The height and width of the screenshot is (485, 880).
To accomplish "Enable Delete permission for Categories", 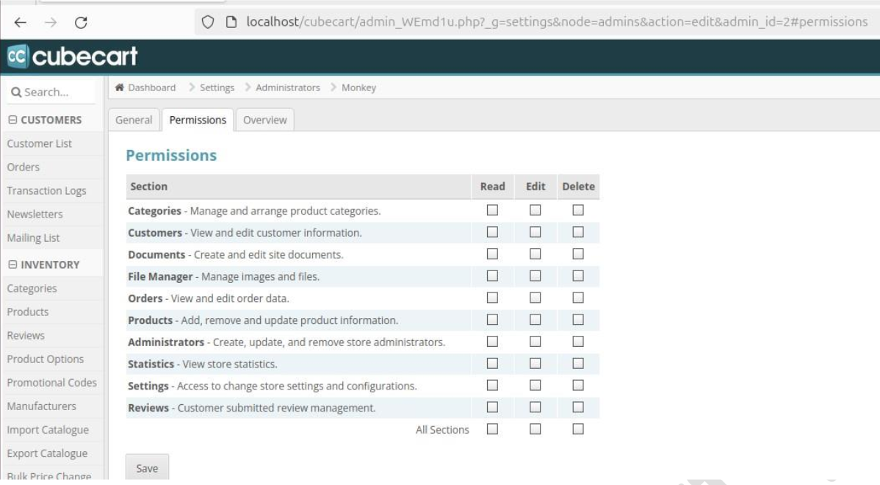I will click(x=578, y=210).
